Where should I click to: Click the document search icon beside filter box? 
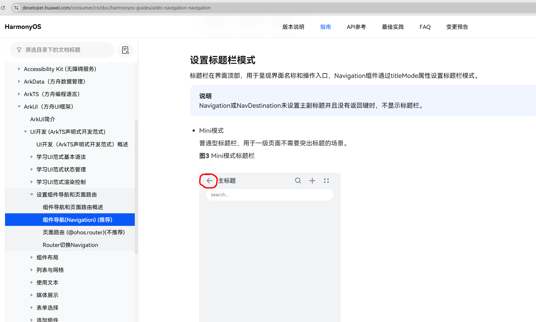coord(125,50)
